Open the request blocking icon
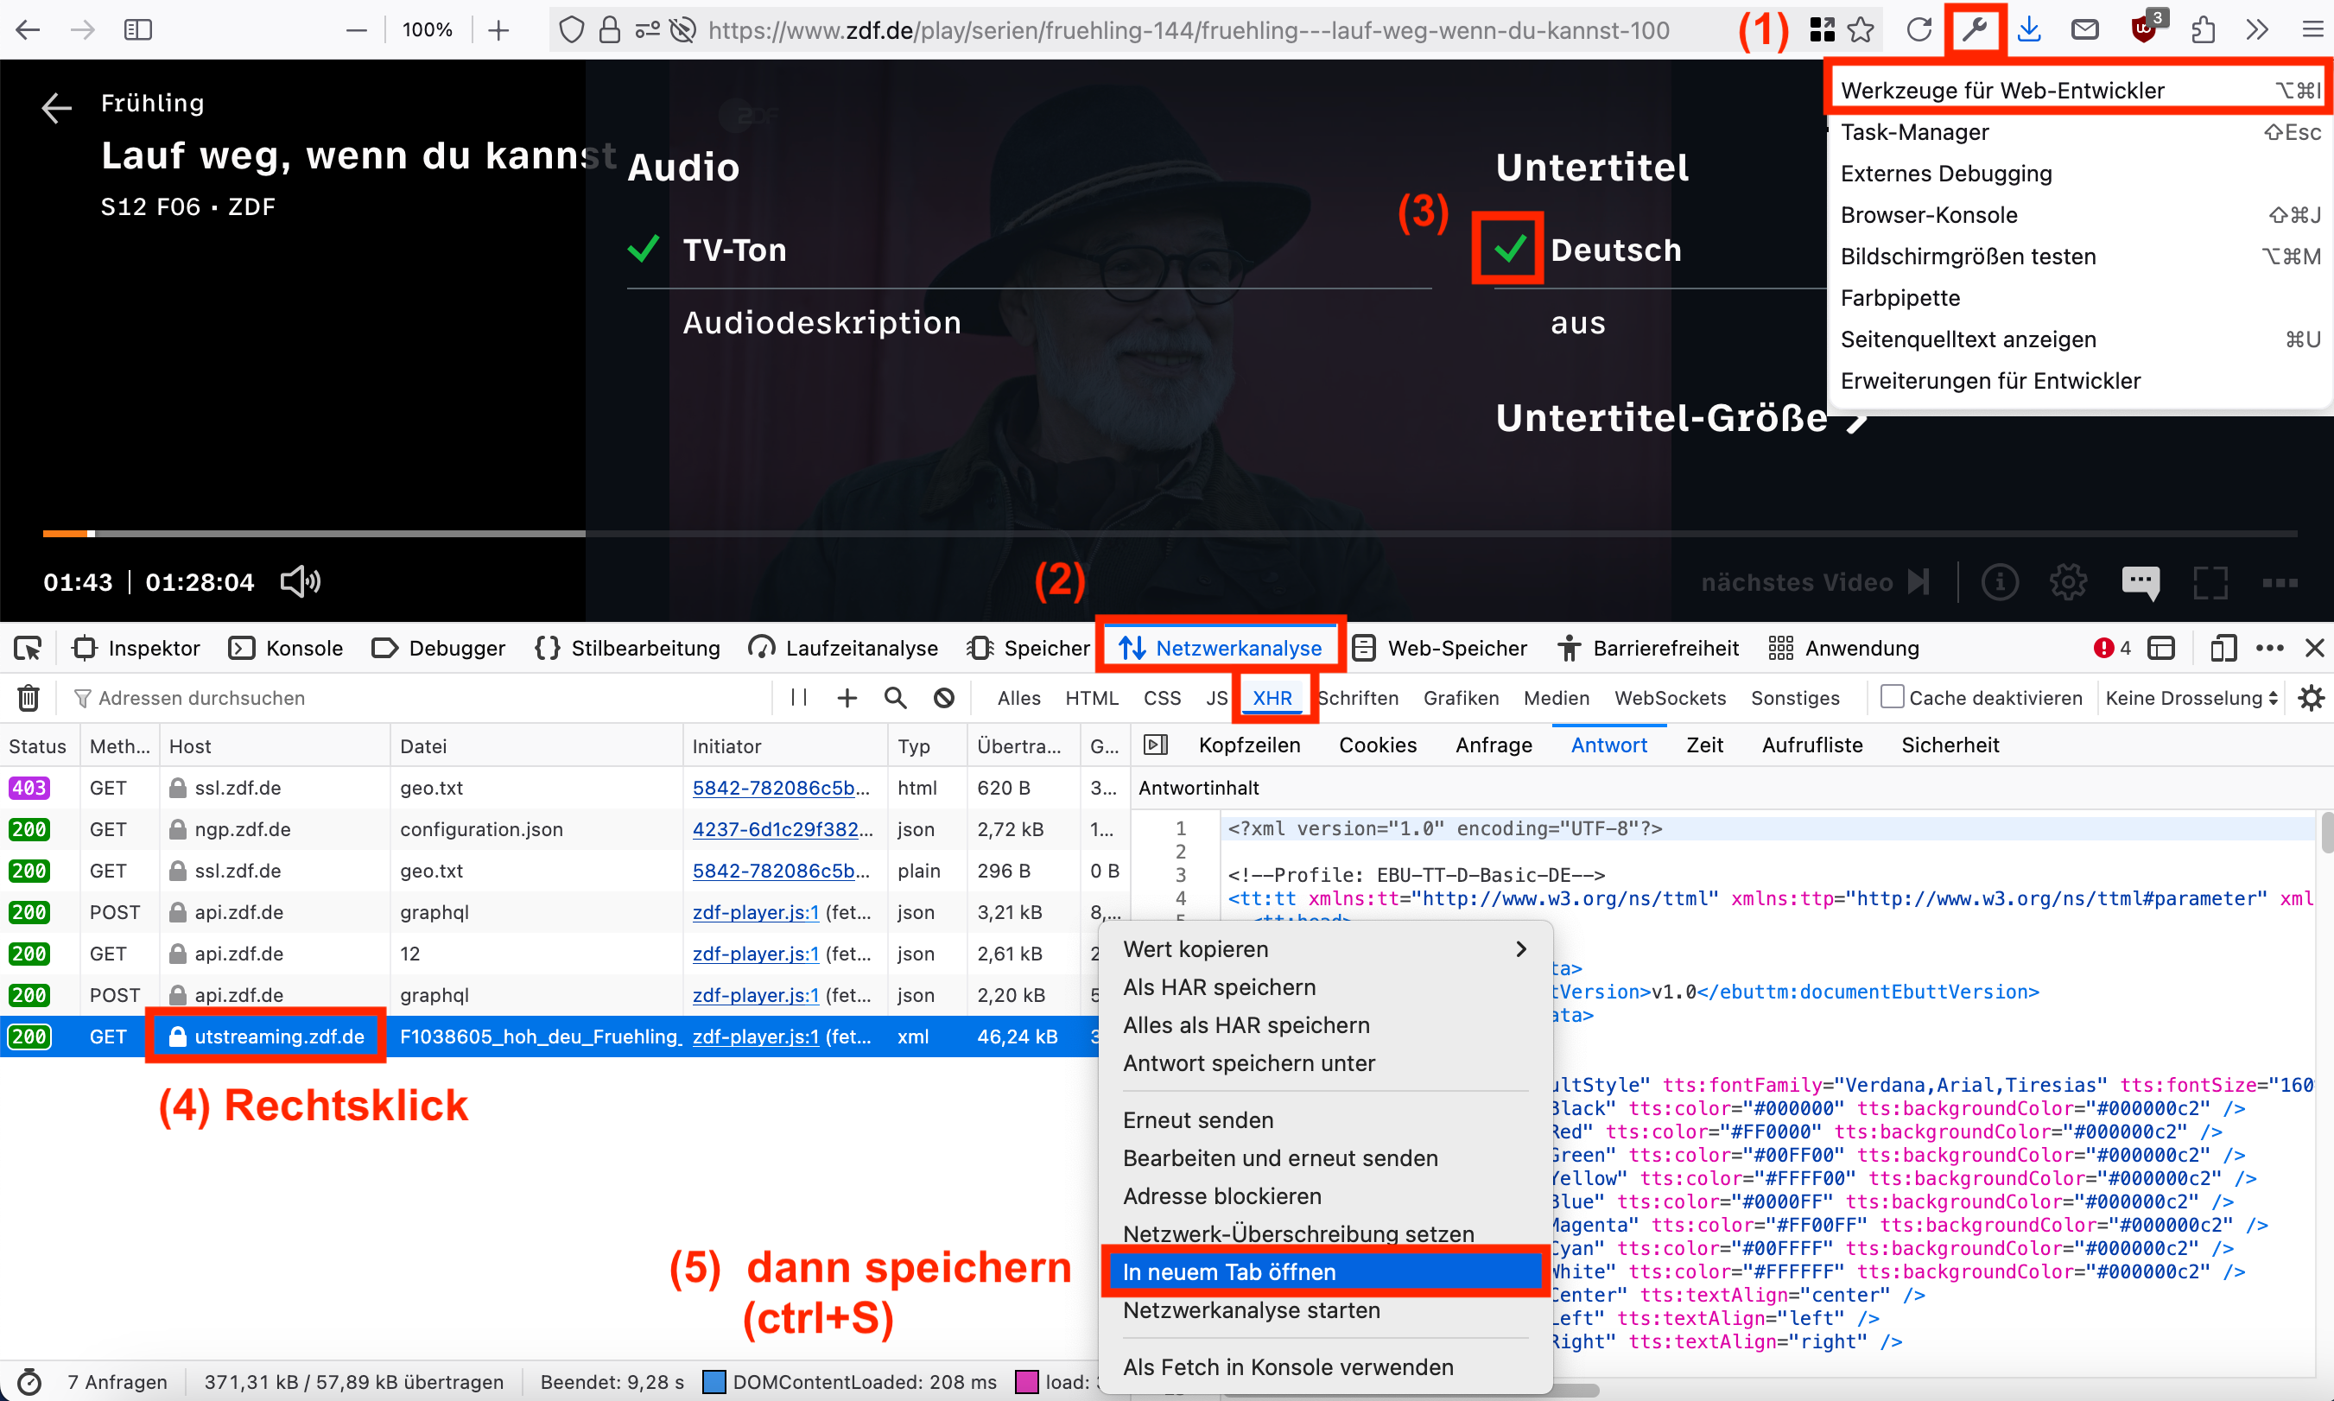 [x=944, y=698]
